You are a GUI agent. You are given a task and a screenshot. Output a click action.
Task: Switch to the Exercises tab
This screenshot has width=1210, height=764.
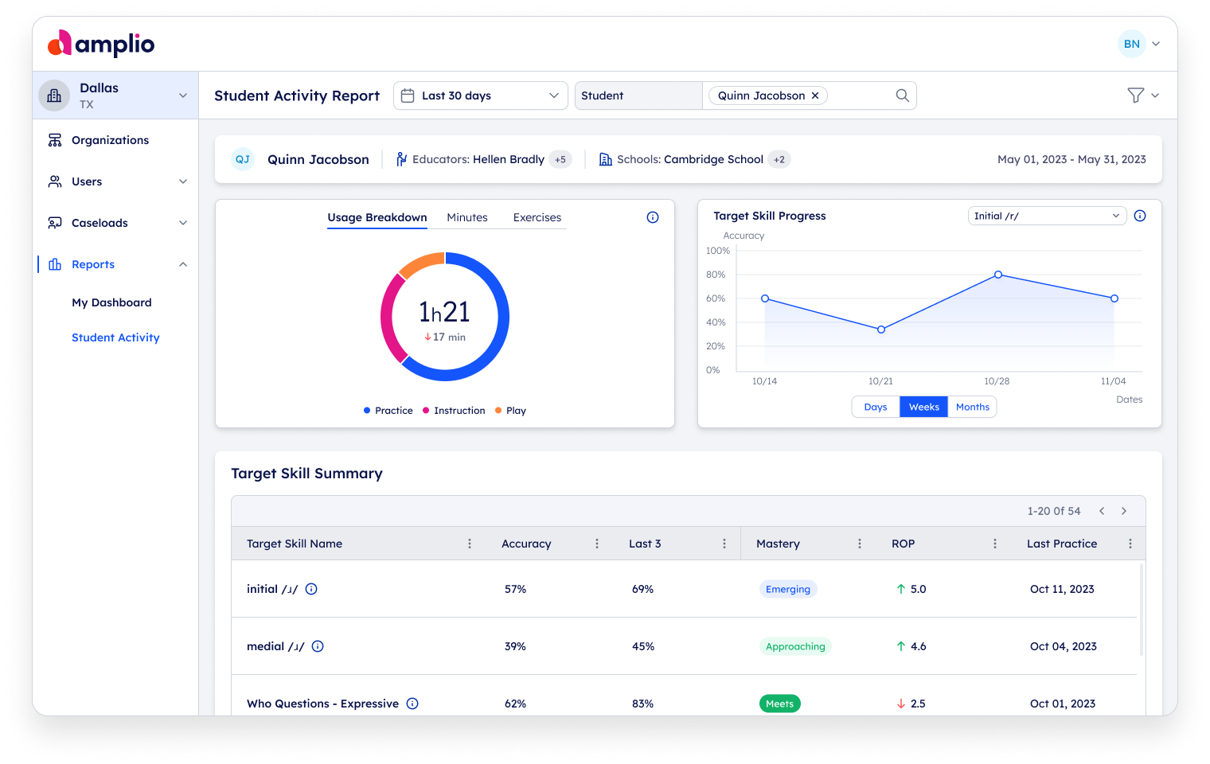click(x=537, y=217)
